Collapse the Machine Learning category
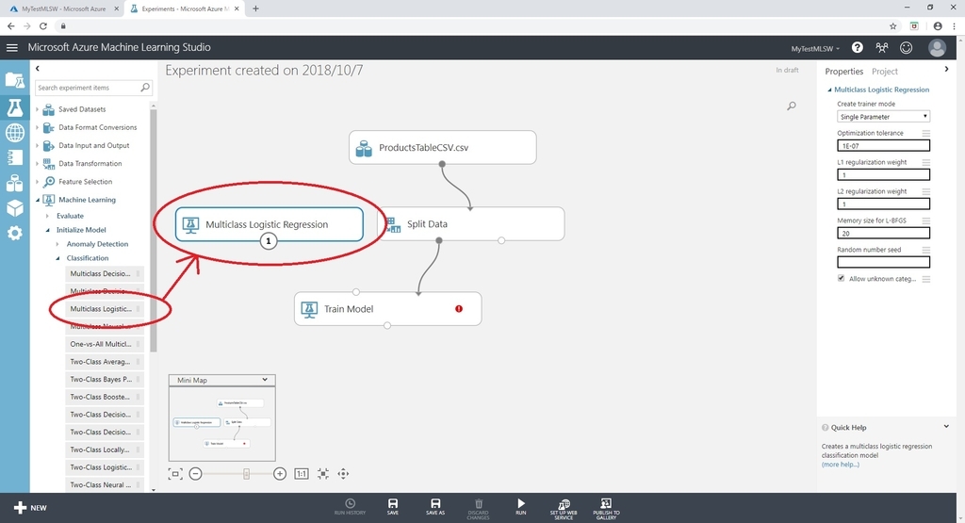This screenshot has width=965, height=523. pyautogui.click(x=37, y=200)
